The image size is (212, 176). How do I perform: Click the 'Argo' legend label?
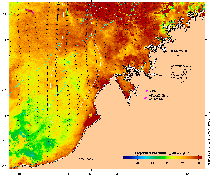click(x=153, y=91)
